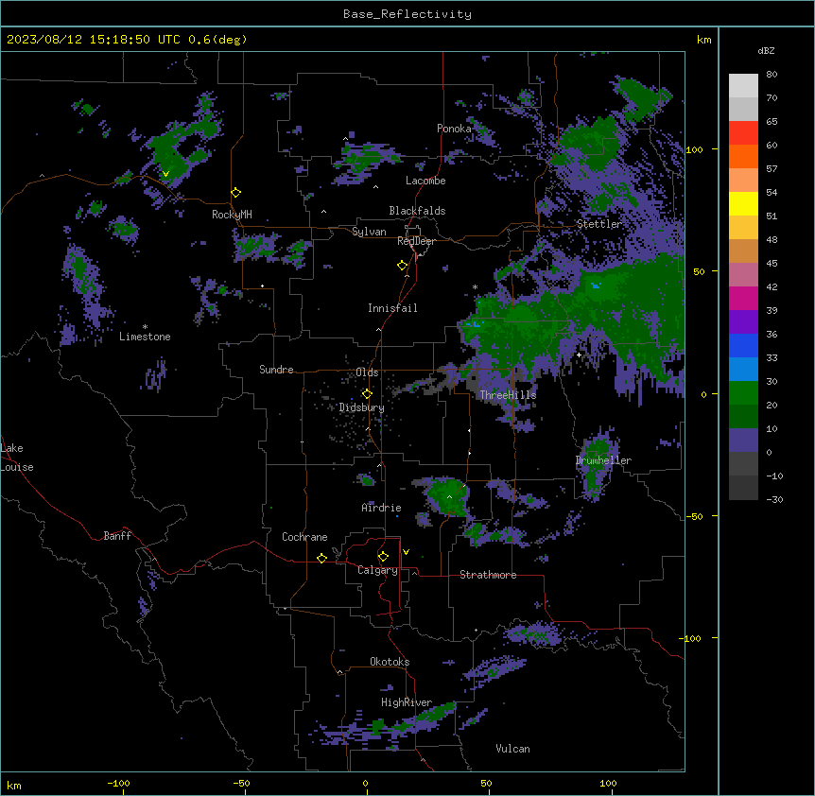Image resolution: width=815 pixels, height=796 pixels.
Task: Pick the dark orange 57–60 dBZ legend color
Action: [743, 156]
